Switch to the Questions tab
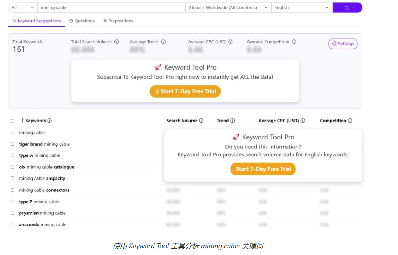Image resolution: width=398 pixels, height=255 pixels. click(82, 21)
